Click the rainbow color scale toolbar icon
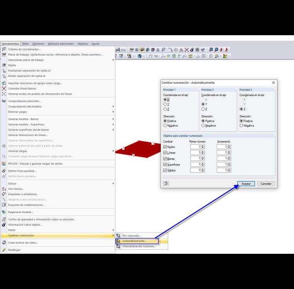 (x=226, y=56)
